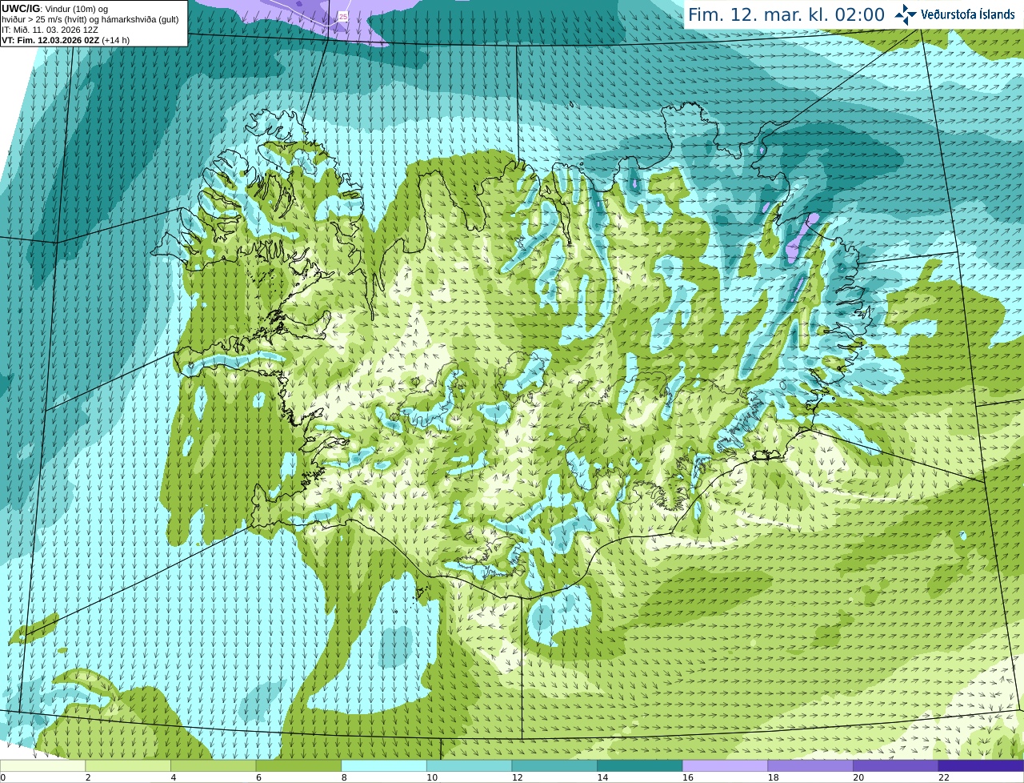Click the legend scale value 12
This screenshot has height=783, width=1024.
click(518, 777)
